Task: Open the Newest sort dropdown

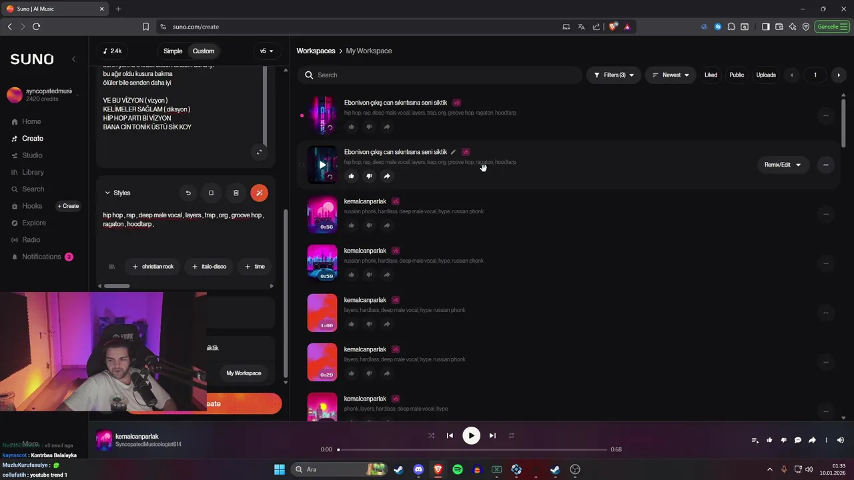Action: coord(671,75)
